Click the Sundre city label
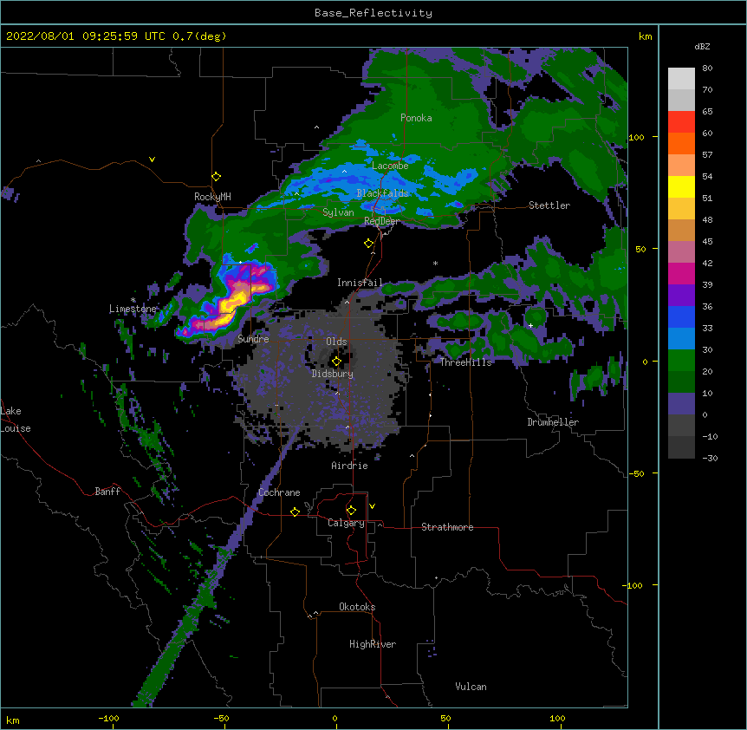Screen dimensions: 747x730 tap(253, 339)
